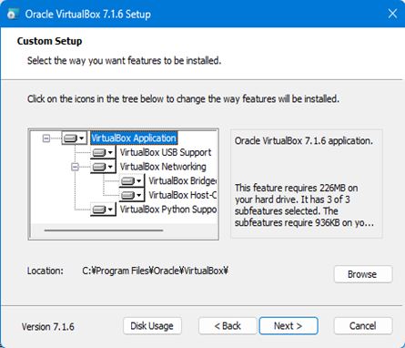The width and height of the screenshot is (405, 348).
Task: Select the VirtualBox USB Support item
Action: (166, 152)
